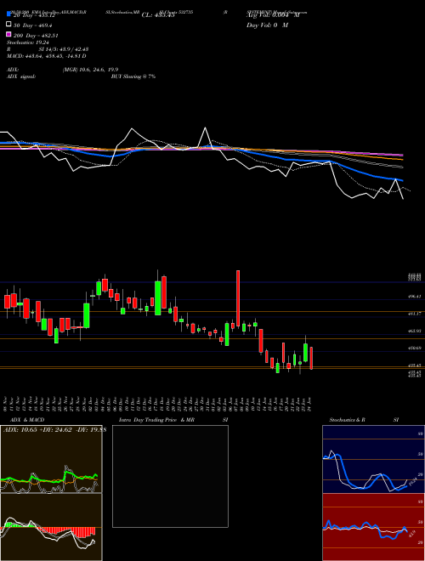The height and width of the screenshot is (561, 425).
Task: Click the 481.17 price axis label
Action: point(415,314)
